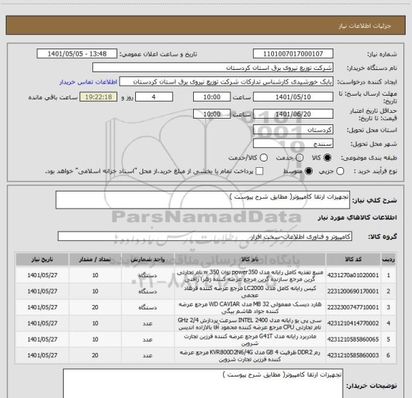This screenshot has width=412, height=398.
Task: Click the WD CAVIAR hard disk item name
Action: pyautogui.click(x=250, y=307)
